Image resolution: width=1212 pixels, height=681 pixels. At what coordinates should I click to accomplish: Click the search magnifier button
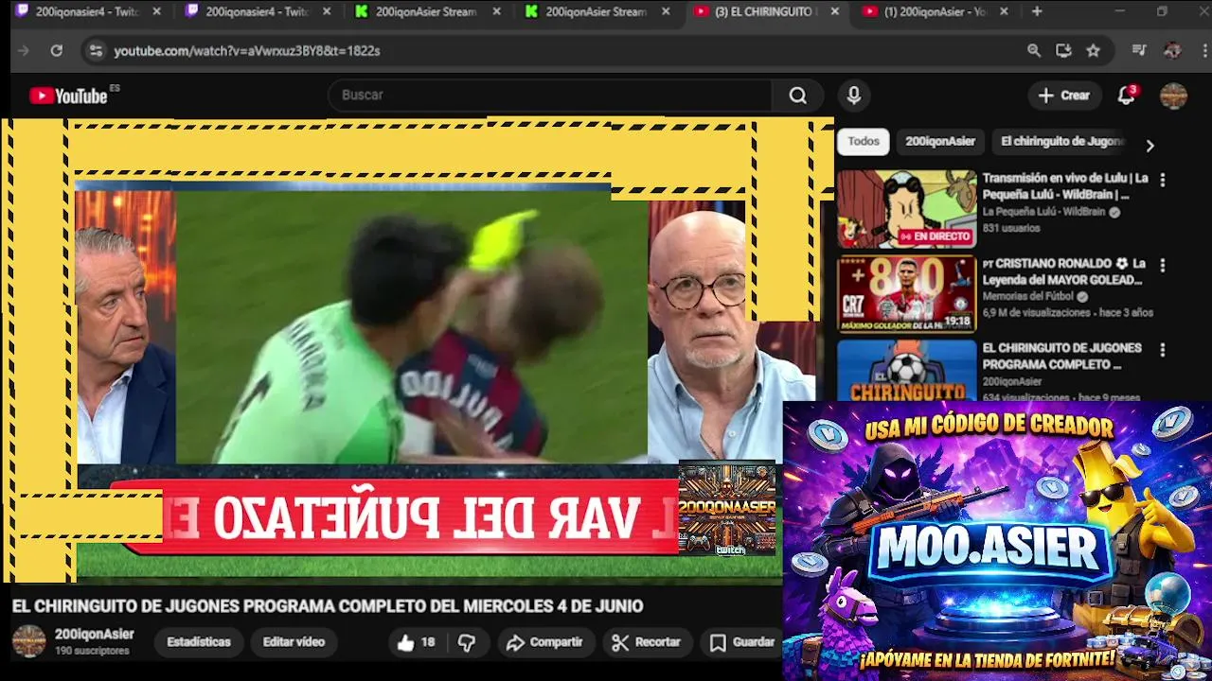[x=798, y=96]
